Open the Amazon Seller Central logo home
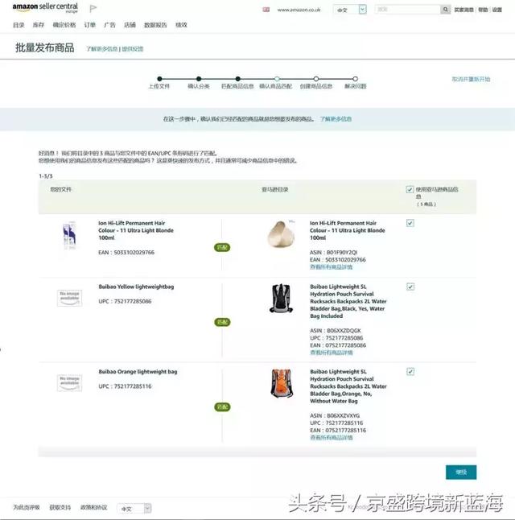 pyautogui.click(x=45, y=7)
